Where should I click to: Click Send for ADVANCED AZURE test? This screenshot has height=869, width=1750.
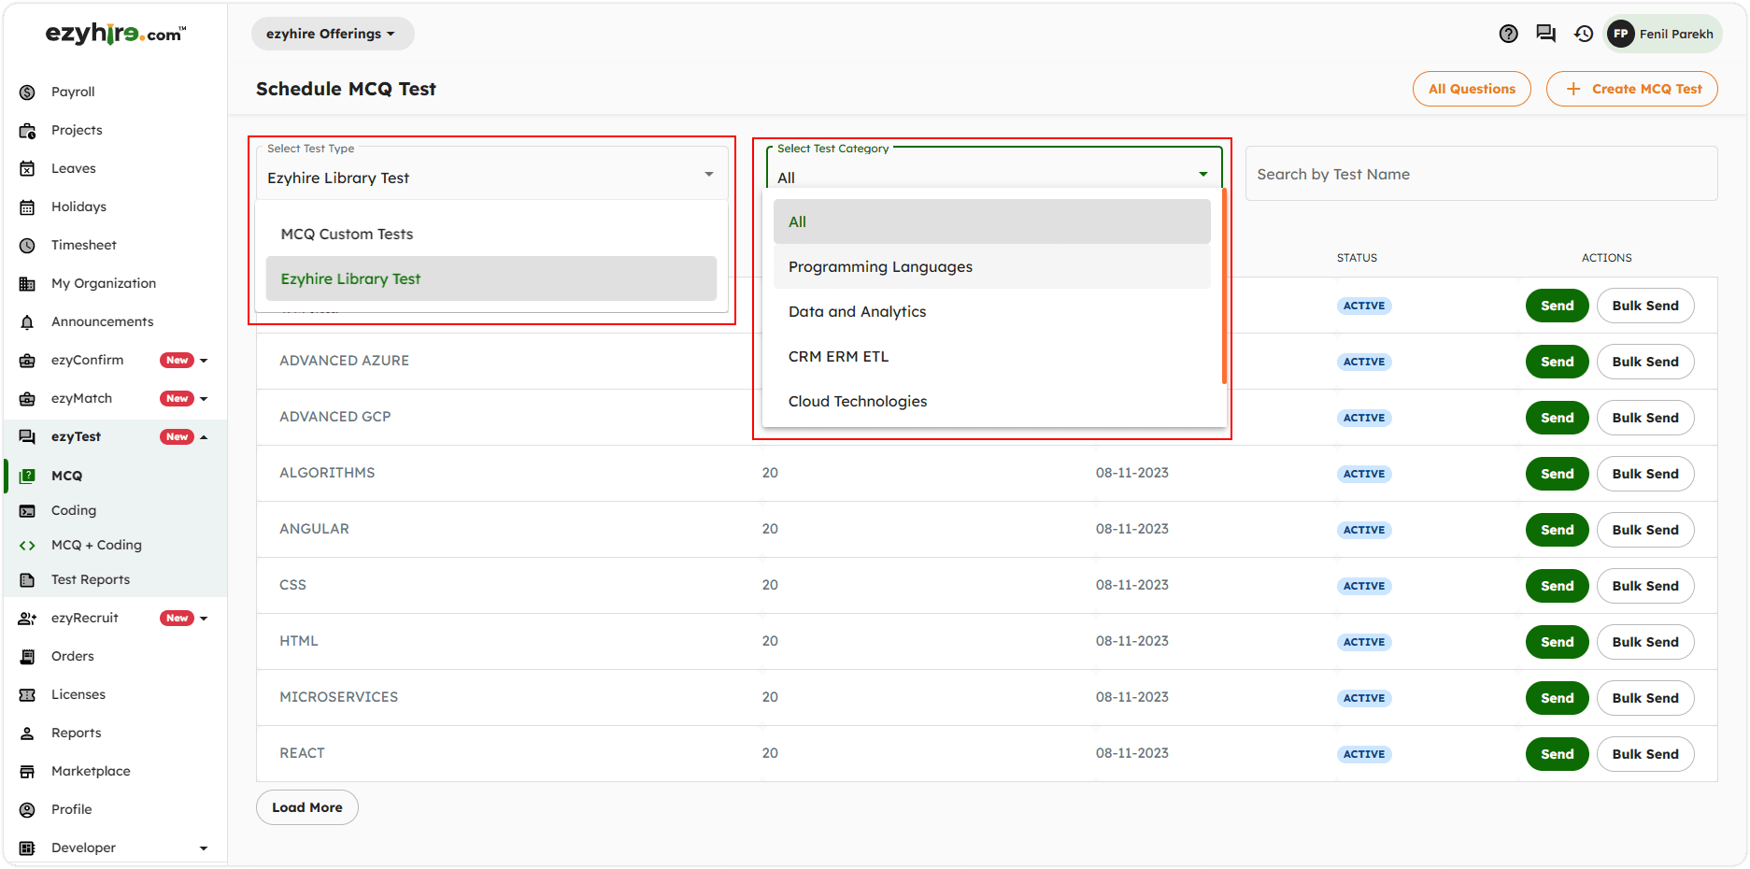point(1557,362)
